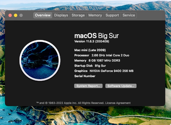The width and height of the screenshot is (171, 125).
Task: Click the 2.66 GHz Intel Core 2 Duo value
Action: tap(110, 55)
